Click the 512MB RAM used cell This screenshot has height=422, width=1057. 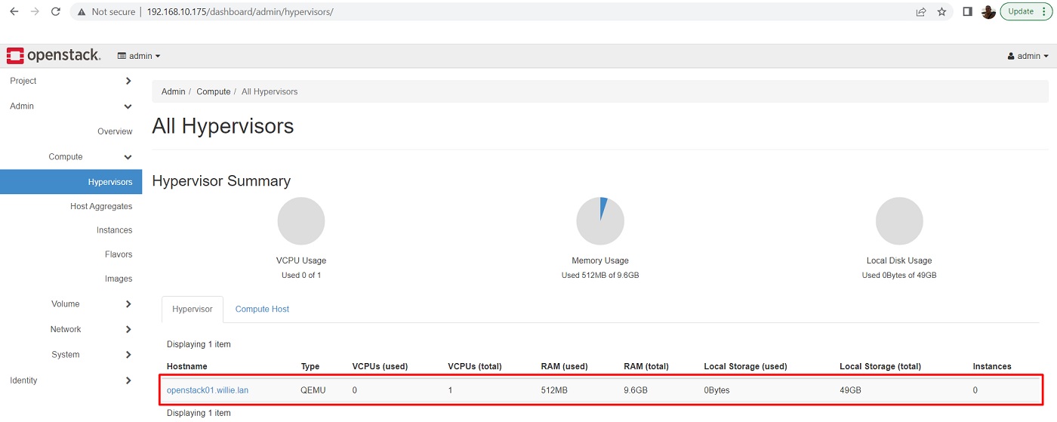tap(555, 390)
